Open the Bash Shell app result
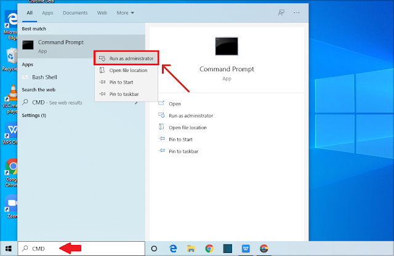This screenshot has height=256, width=394. pyautogui.click(x=81, y=77)
